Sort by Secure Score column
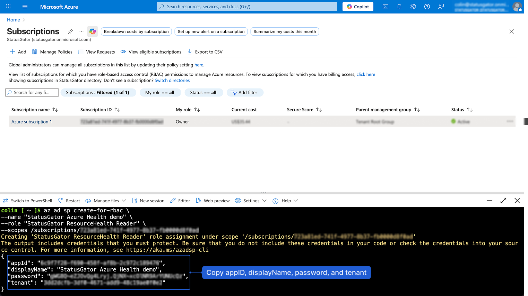This screenshot has height=296, width=528. [x=304, y=110]
